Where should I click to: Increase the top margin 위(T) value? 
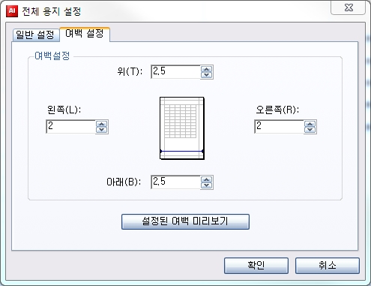click(x=207, y=69)
